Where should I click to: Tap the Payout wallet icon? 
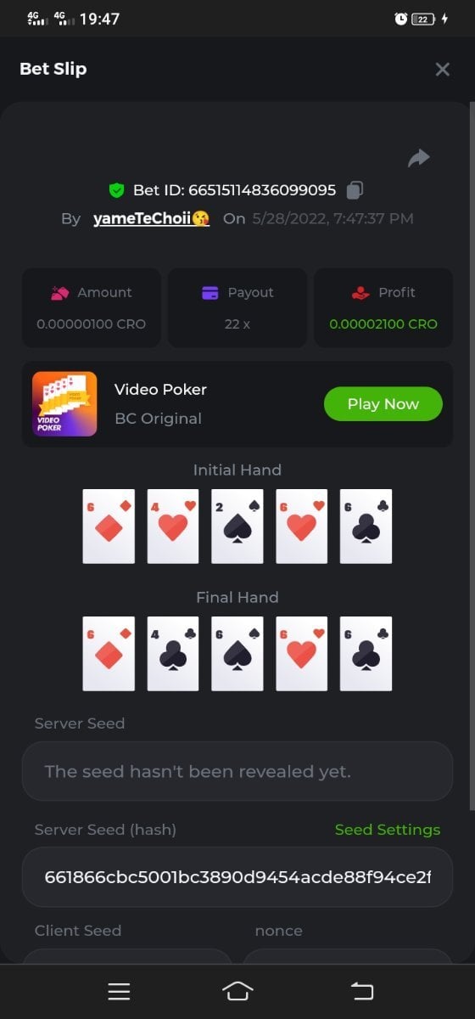(210, 293)
